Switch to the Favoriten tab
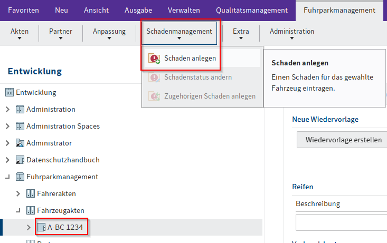This screenshot has width=387, height=243. click(x=23, y=11)
